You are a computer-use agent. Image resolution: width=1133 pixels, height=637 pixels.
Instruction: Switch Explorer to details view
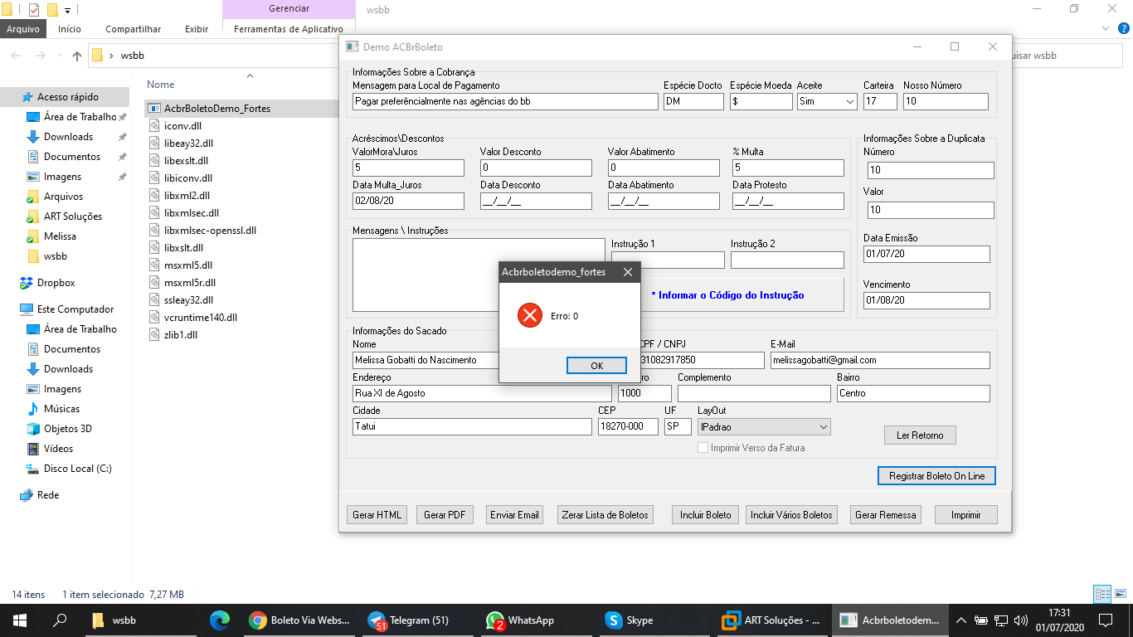coord(1102,594)
